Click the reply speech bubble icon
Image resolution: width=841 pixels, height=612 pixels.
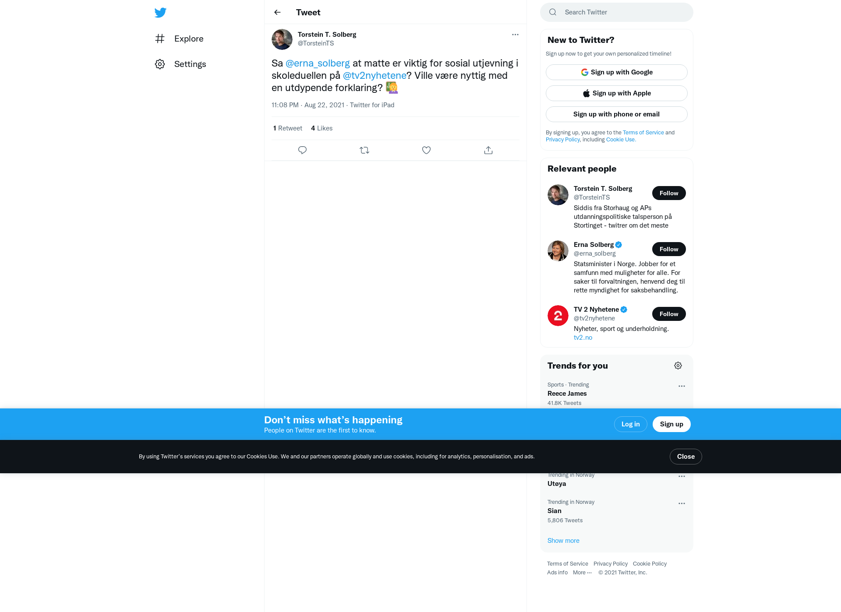[x=302, y=150]
